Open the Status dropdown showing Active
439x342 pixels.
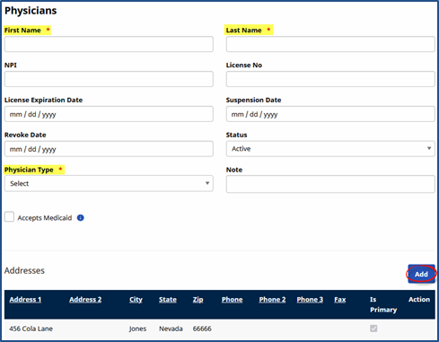click(330, 149)
